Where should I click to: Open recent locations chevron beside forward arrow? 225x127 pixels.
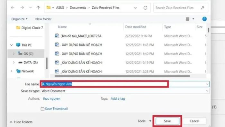click(x=31, y=8)
